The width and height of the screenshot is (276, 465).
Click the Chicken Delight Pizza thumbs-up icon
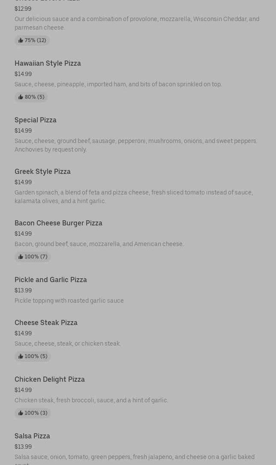pos(21,413)
